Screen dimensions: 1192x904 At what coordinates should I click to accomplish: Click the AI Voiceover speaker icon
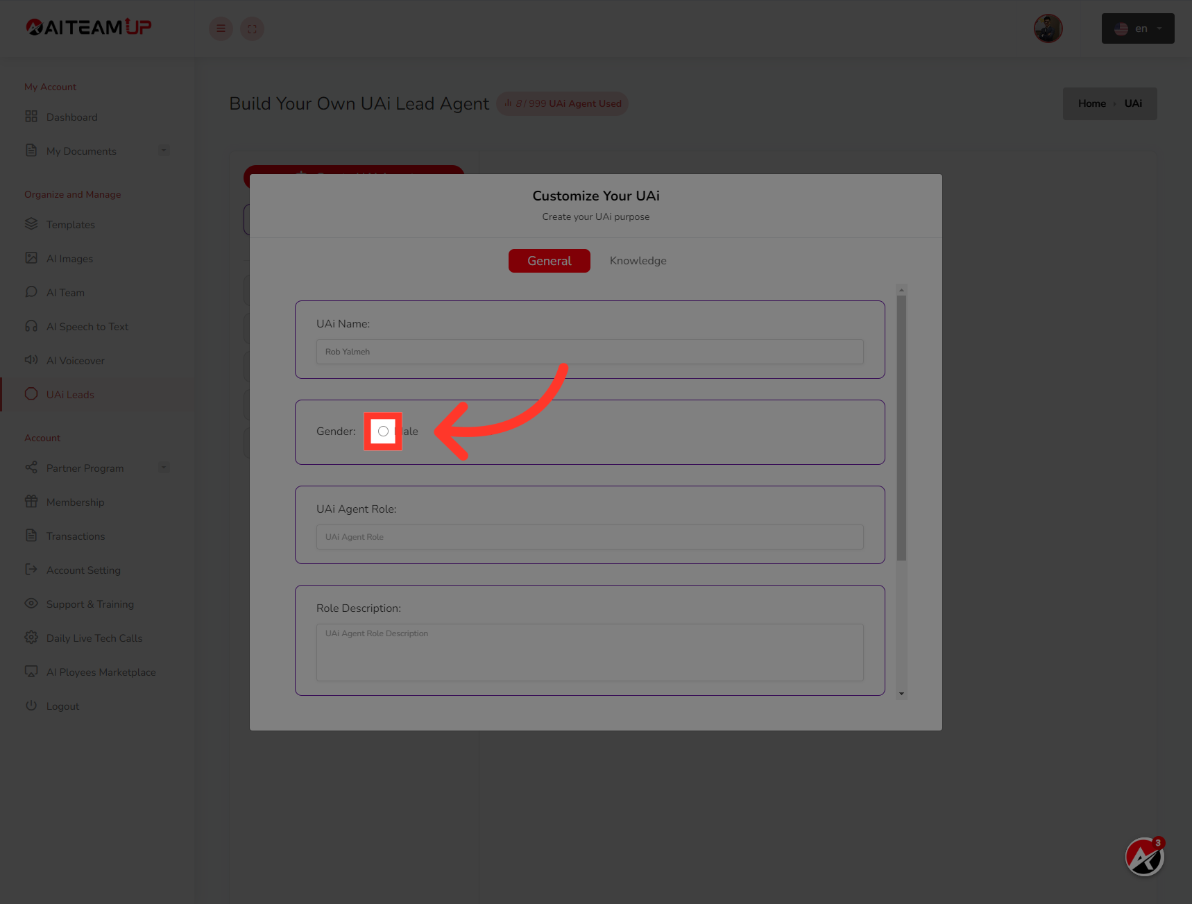point(31,360)
